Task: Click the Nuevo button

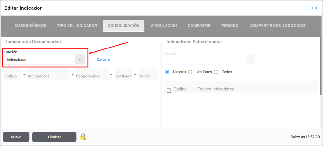Action: coord(16,137)
